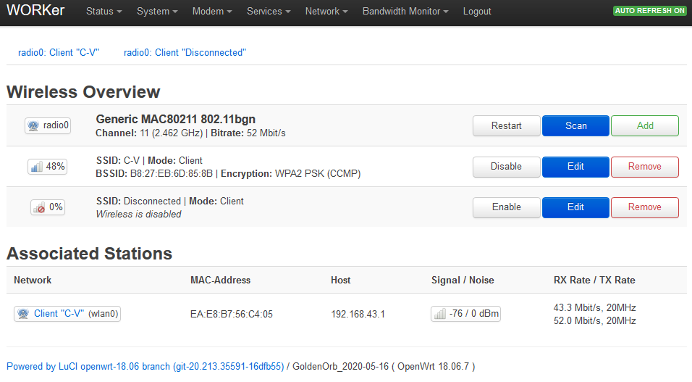Viewport: 692px width, 382px height.
Task: Select the radio0 Client "C-V" tab
Action: [x=59, y=53]
